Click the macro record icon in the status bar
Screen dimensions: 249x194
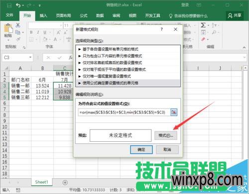(x=18, y=190)
